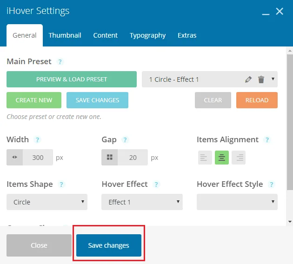Click the gray Close button
293x264 pixels.
click(39, 245)
